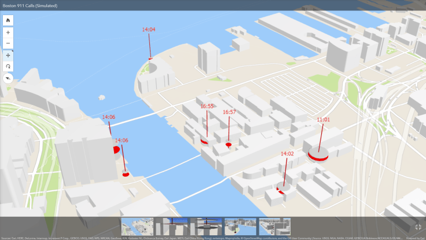Go to the fourth slide thumbnail
Image resolution: width=426 pixels, height=240 pixels.
point(240,226)
